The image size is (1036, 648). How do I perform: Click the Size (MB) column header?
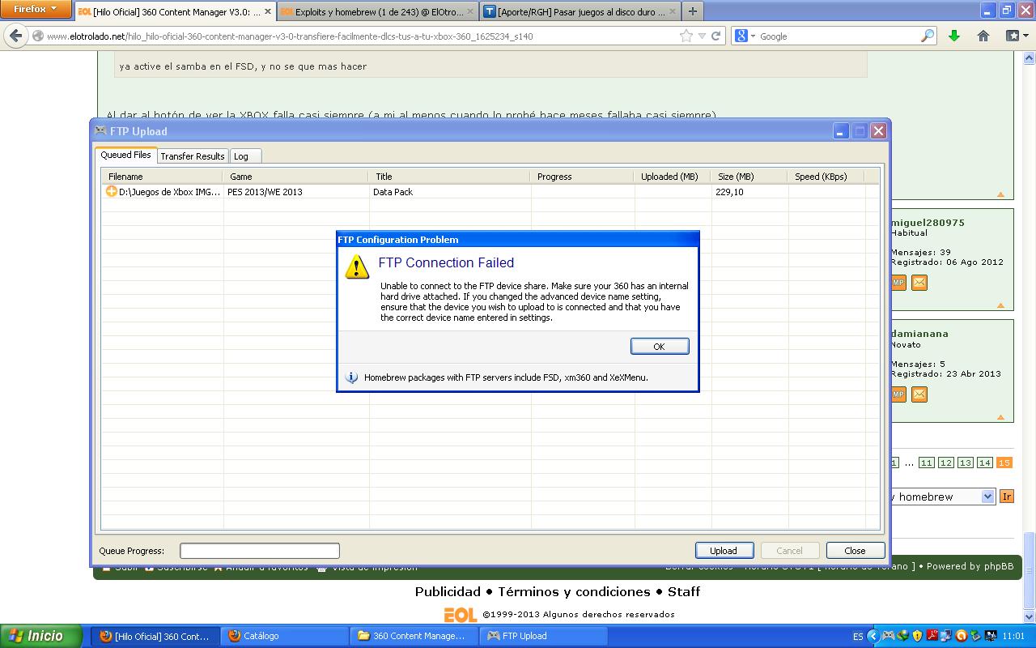(749, 177)
